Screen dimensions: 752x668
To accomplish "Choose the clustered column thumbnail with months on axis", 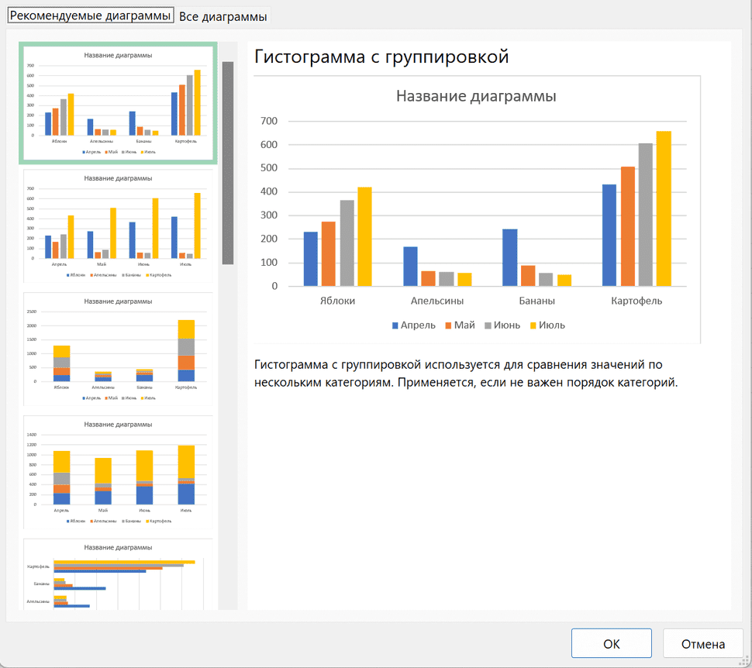I will coord(118,226).
